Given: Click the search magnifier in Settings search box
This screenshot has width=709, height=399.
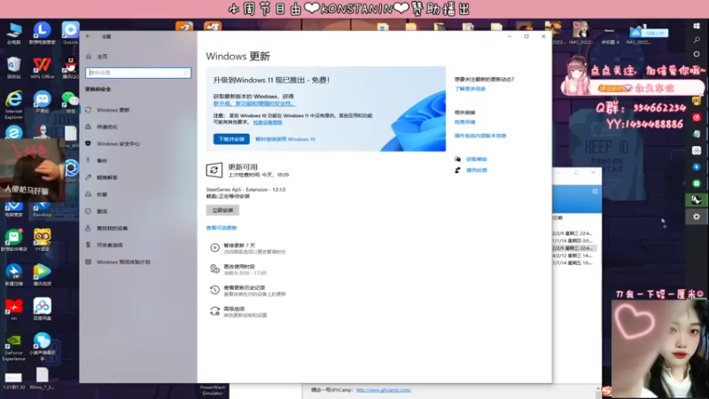Looking at the screenshot, I should coord(185,73).
